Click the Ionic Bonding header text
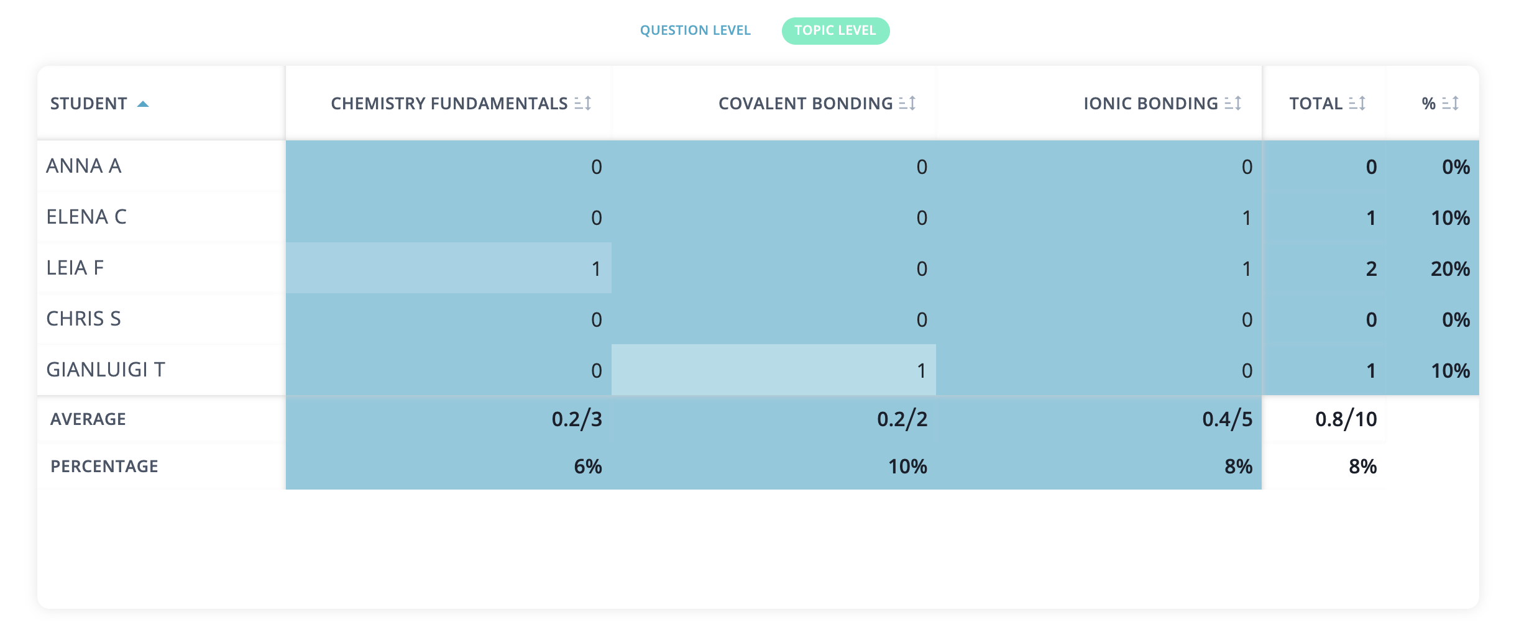 pyautogui.click(x=1150, y=104)
